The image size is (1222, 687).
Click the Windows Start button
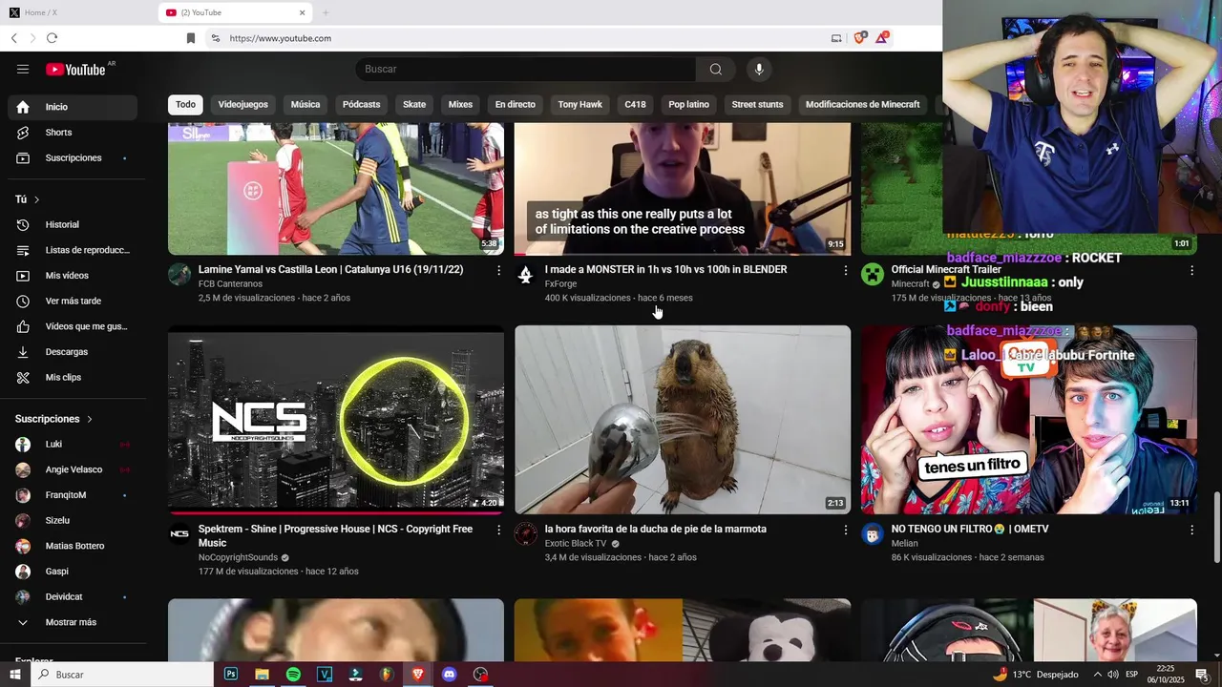coord(15,675)
